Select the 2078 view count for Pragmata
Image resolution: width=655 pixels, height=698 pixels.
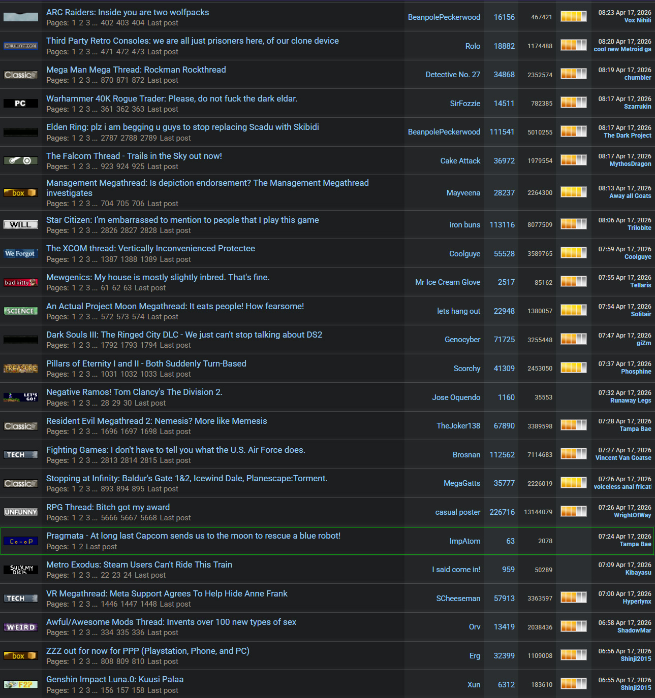pos(545,541)
